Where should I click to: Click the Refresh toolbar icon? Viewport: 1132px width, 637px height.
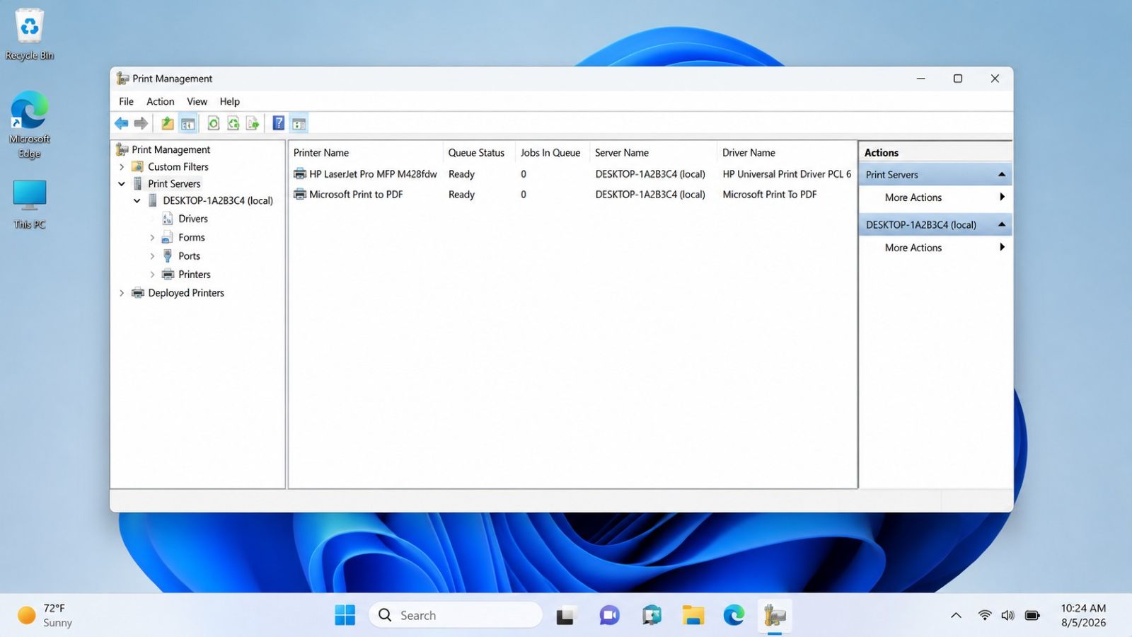click(213, 123)
